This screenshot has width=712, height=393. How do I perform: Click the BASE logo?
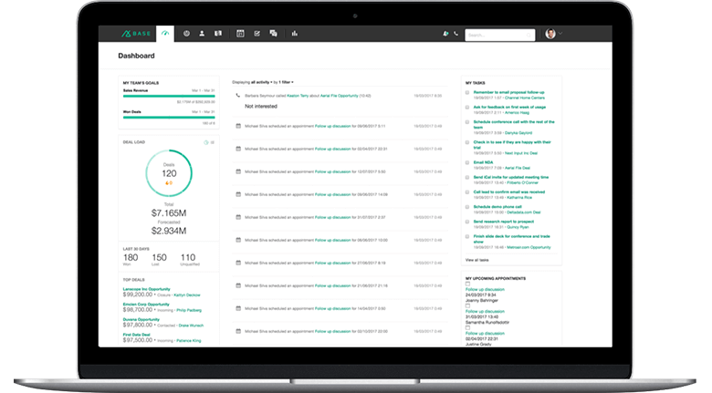tap(136, 34)
